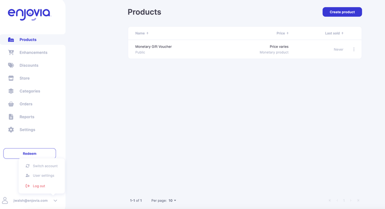Click Log out in account menu
385x209 pixels.
pyautogui.click(x=39, y=186)
